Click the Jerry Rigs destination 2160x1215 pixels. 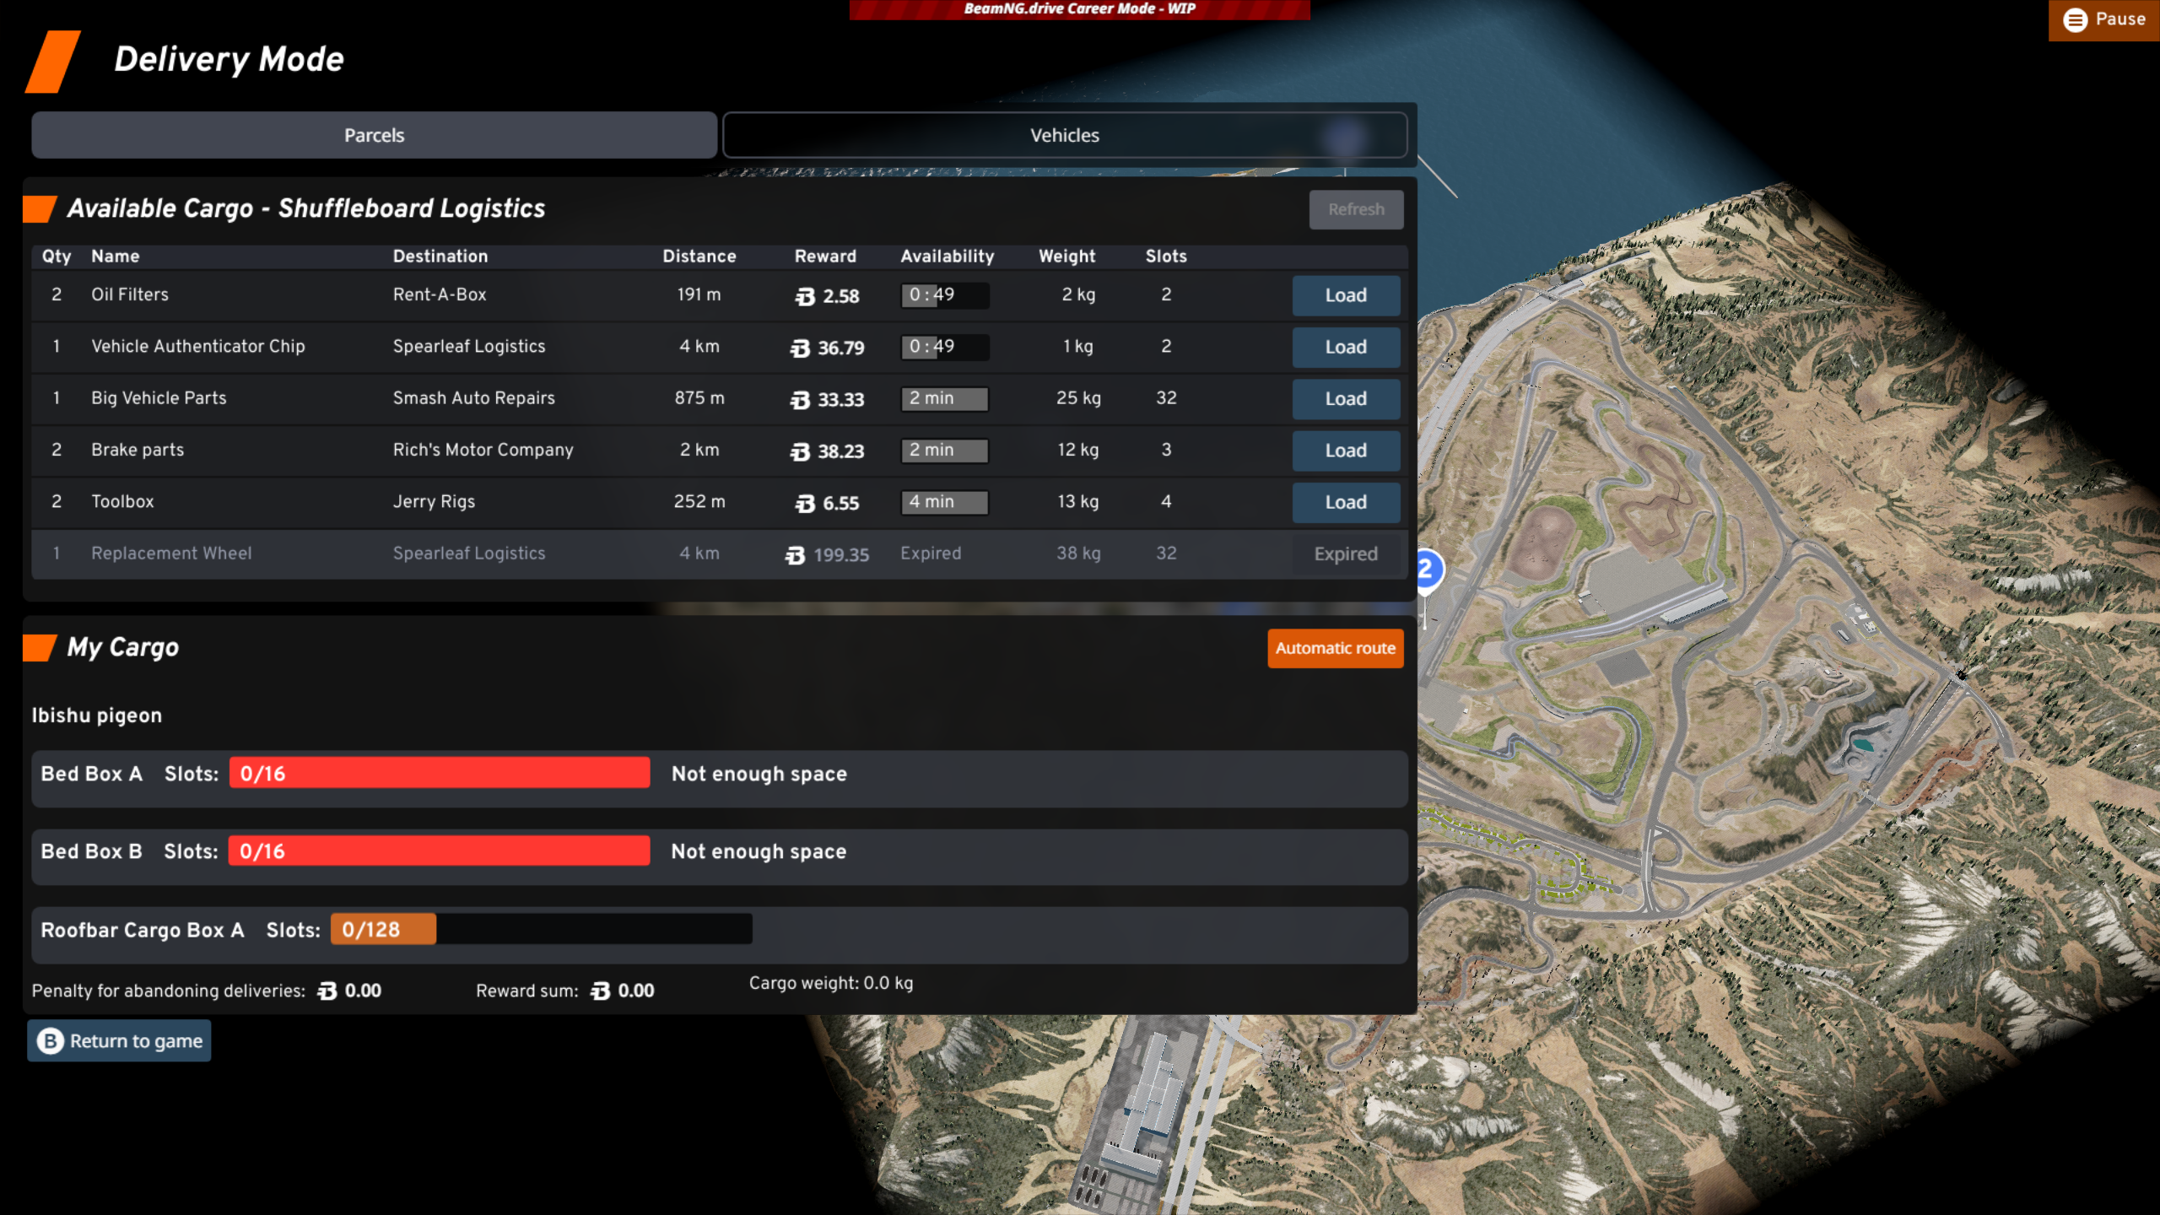point(435,501)
